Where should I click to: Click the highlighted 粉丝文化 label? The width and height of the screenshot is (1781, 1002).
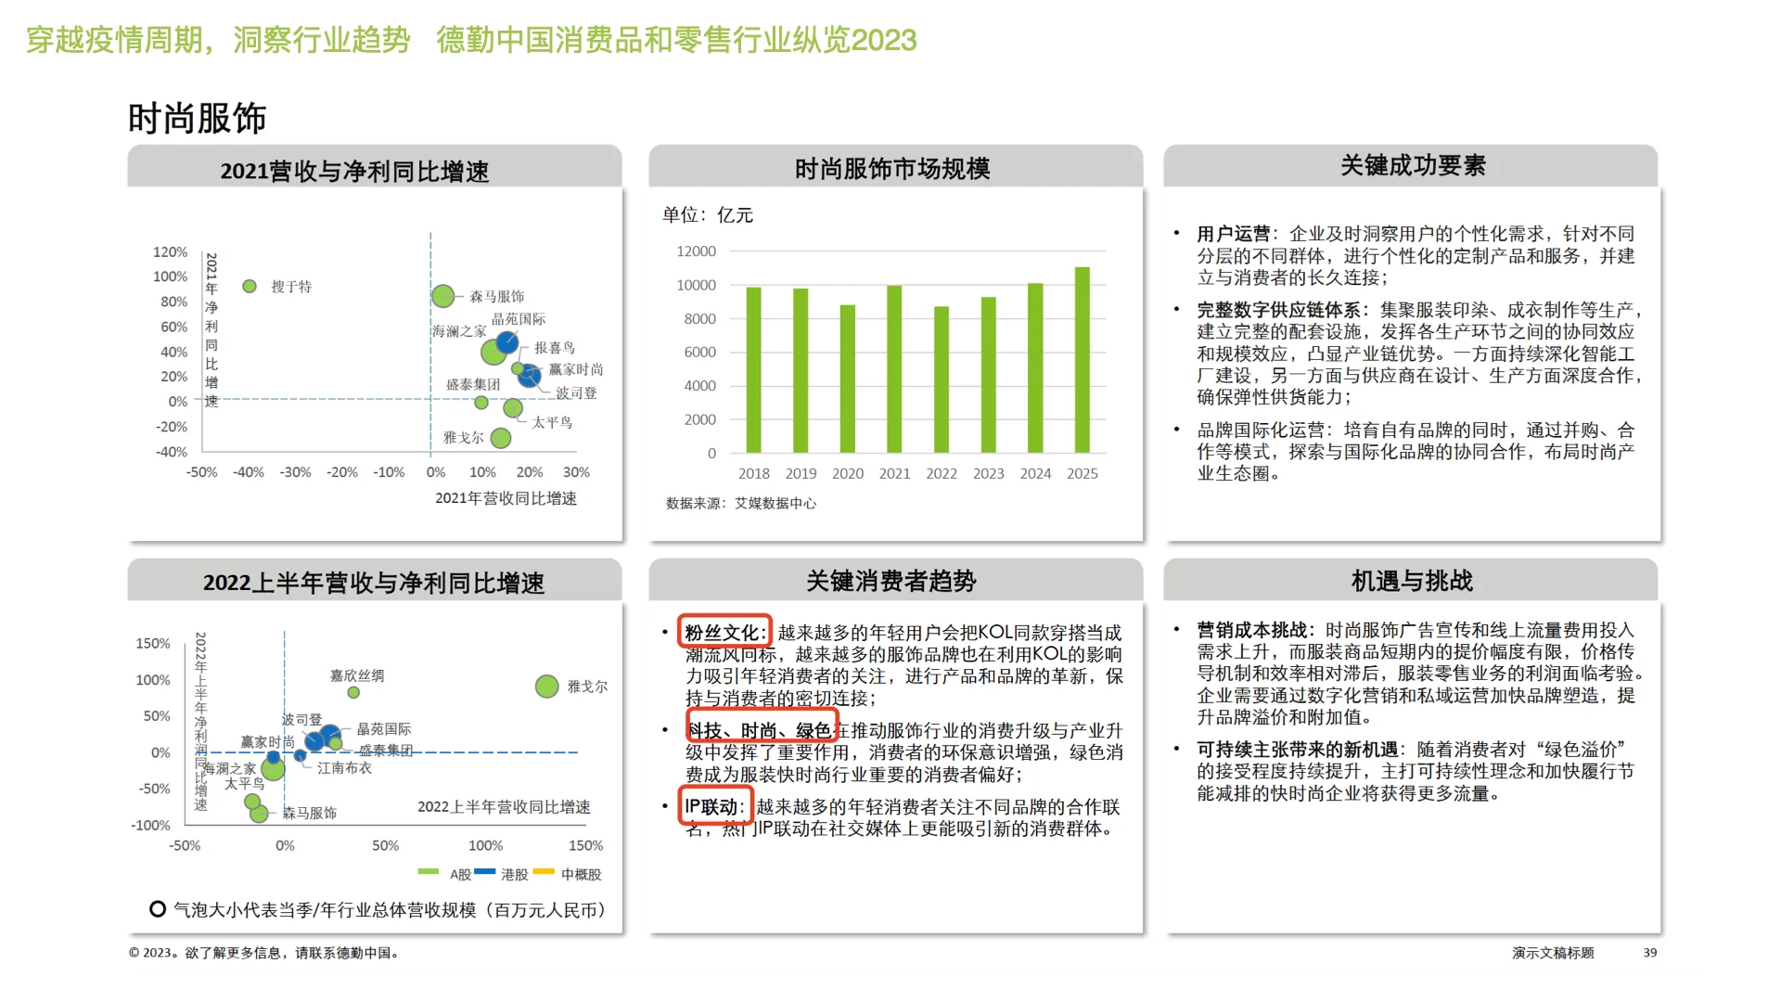(723, 631)
